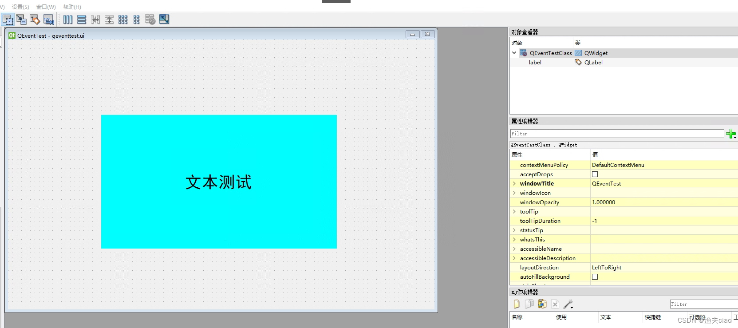The height and width of the screenshot is (328, 738).
Task: Click green plus add dynamic property
Action: 731,134
